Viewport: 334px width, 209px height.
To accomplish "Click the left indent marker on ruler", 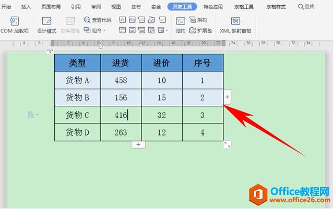I will (x=100, y=46).
